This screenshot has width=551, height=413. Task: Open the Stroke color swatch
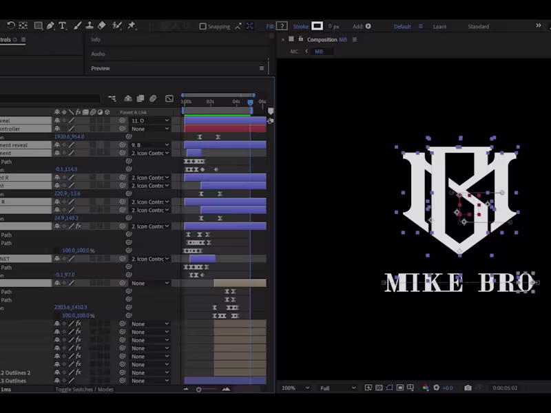[317, 26]
